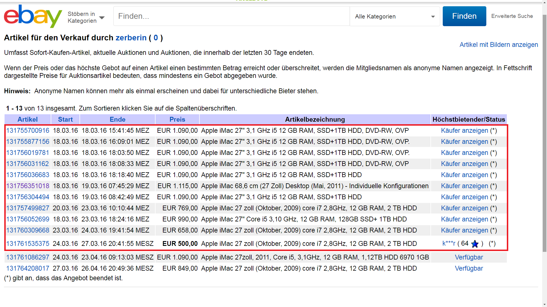547x307 pixels.
Task: Open the Alle Kategorien combo box
Action: coord(395,16)
